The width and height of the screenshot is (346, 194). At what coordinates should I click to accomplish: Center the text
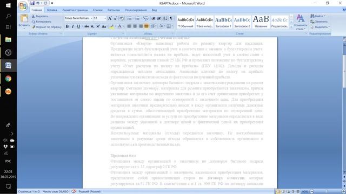[x=135, y=26]
